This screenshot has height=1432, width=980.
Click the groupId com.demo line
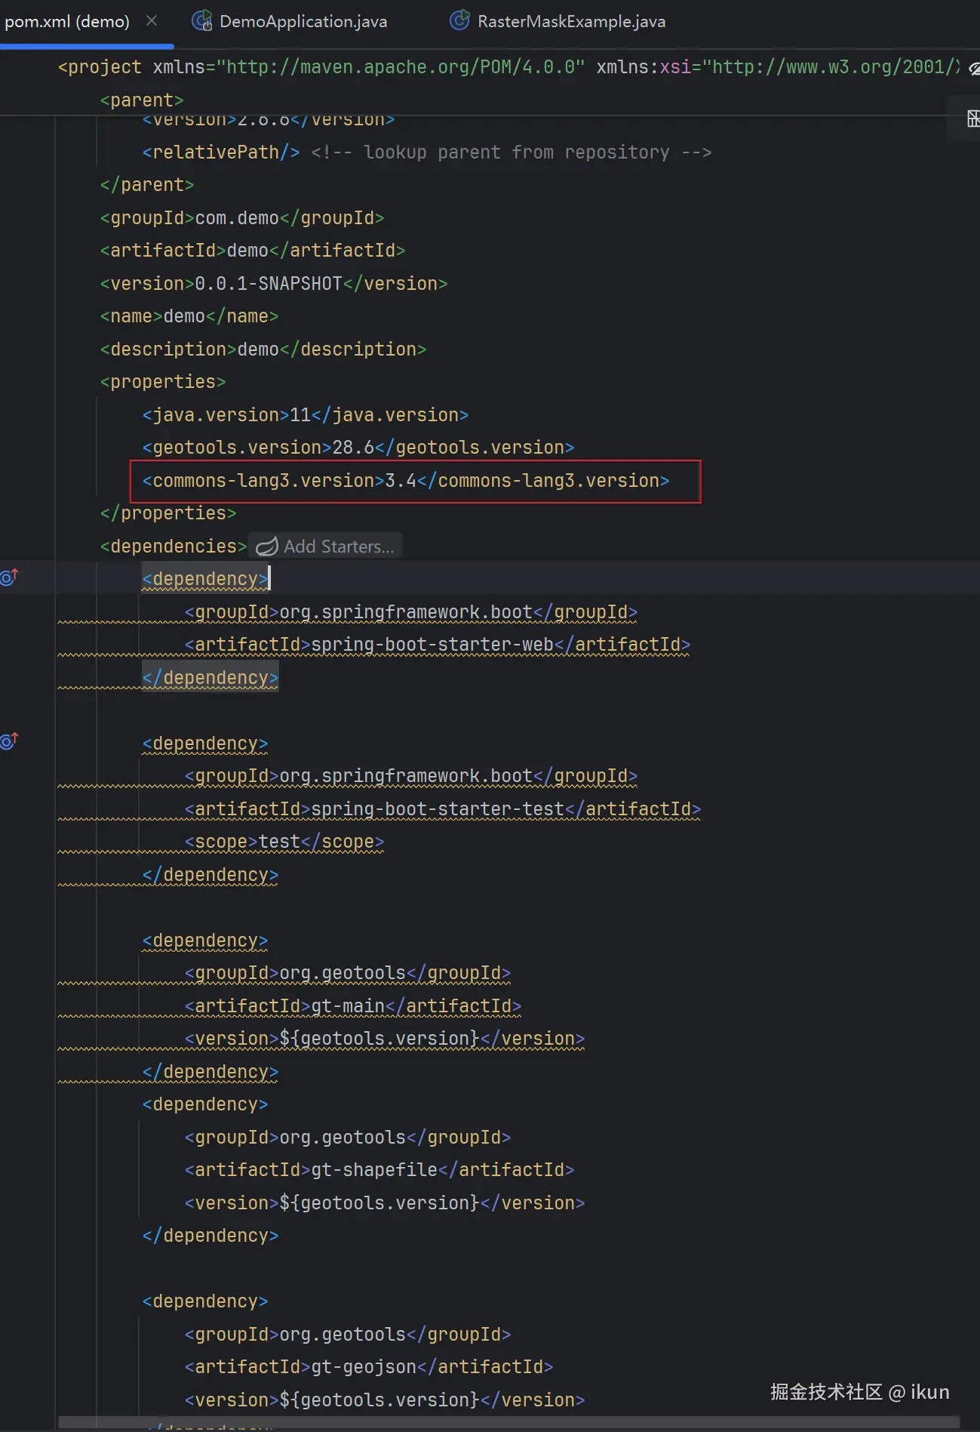(242, 218)
